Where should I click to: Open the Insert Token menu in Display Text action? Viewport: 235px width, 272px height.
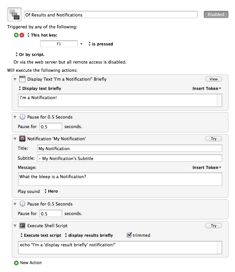(x=207, y=89)
